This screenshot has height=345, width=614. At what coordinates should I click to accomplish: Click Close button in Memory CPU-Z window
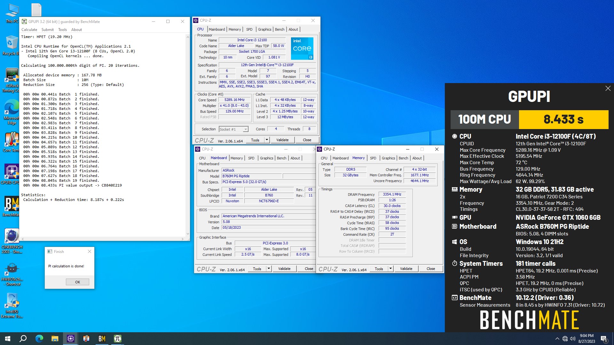(x=431, y=269)
